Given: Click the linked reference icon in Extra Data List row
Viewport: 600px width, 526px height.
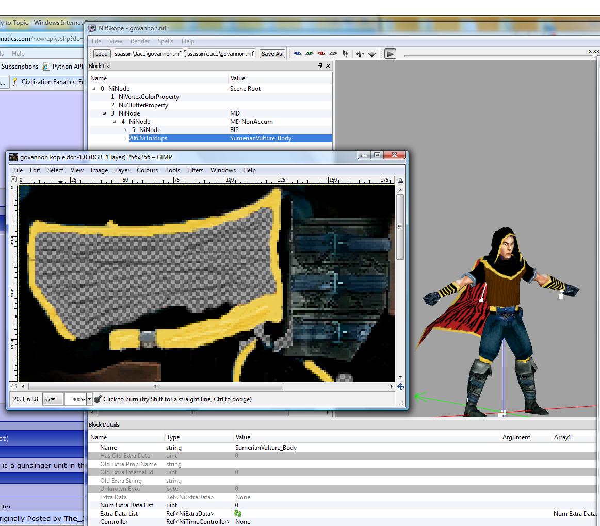Looking at the screenshot, I should click(x=238, y=514).
